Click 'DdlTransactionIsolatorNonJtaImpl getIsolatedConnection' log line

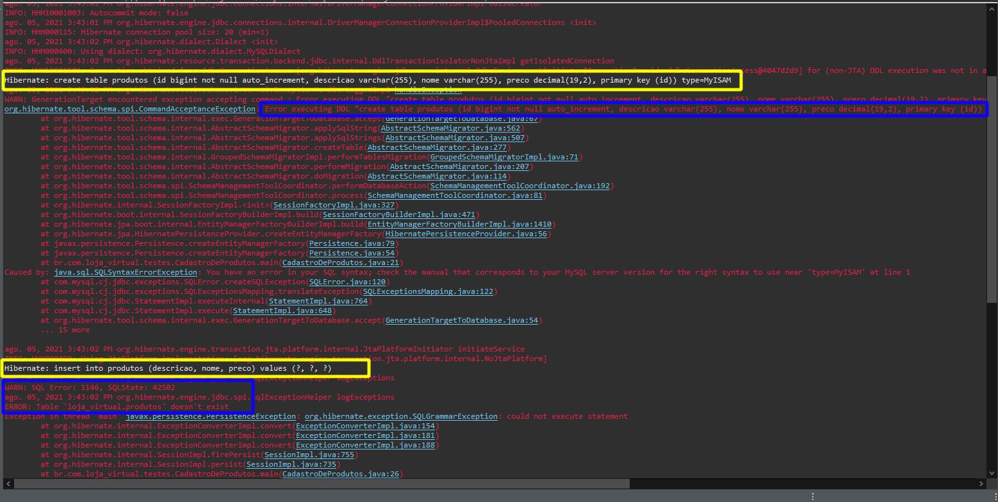coord(309,61)
